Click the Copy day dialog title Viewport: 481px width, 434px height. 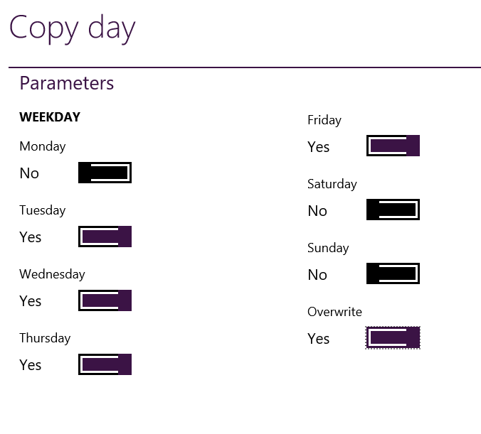[72, 28]
